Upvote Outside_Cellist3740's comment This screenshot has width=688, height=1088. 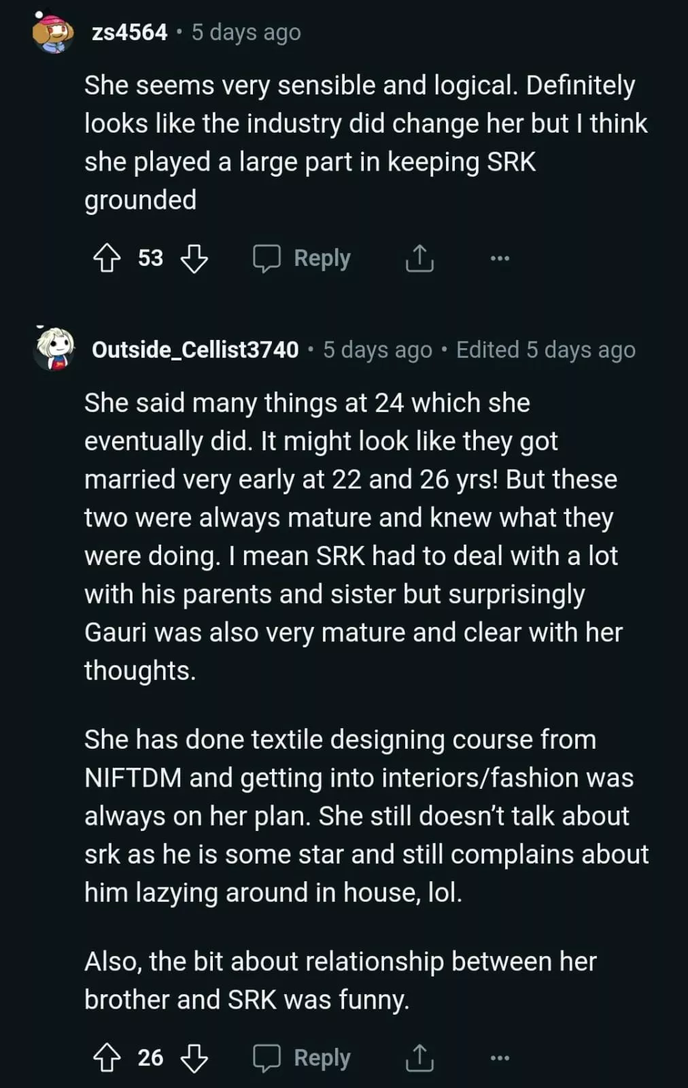[x=107, y=1058]
